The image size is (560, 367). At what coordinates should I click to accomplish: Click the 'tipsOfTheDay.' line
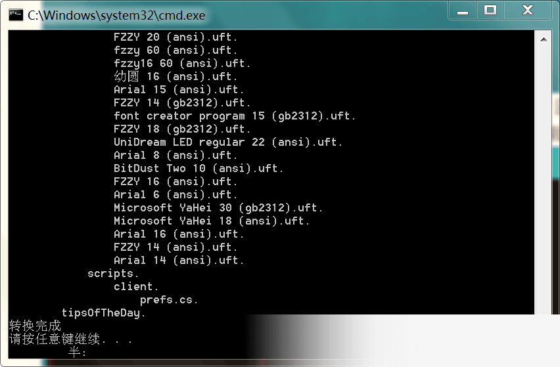point(104,313)
